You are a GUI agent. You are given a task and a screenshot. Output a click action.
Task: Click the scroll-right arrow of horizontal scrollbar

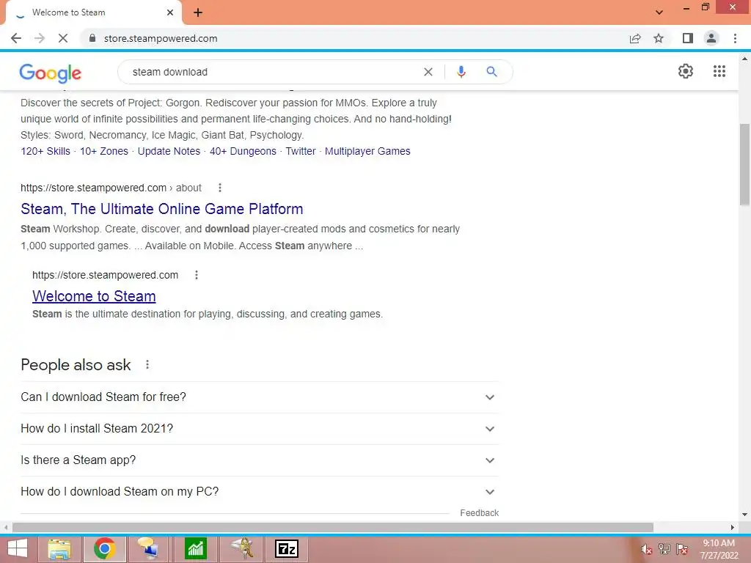click(733, 527)
